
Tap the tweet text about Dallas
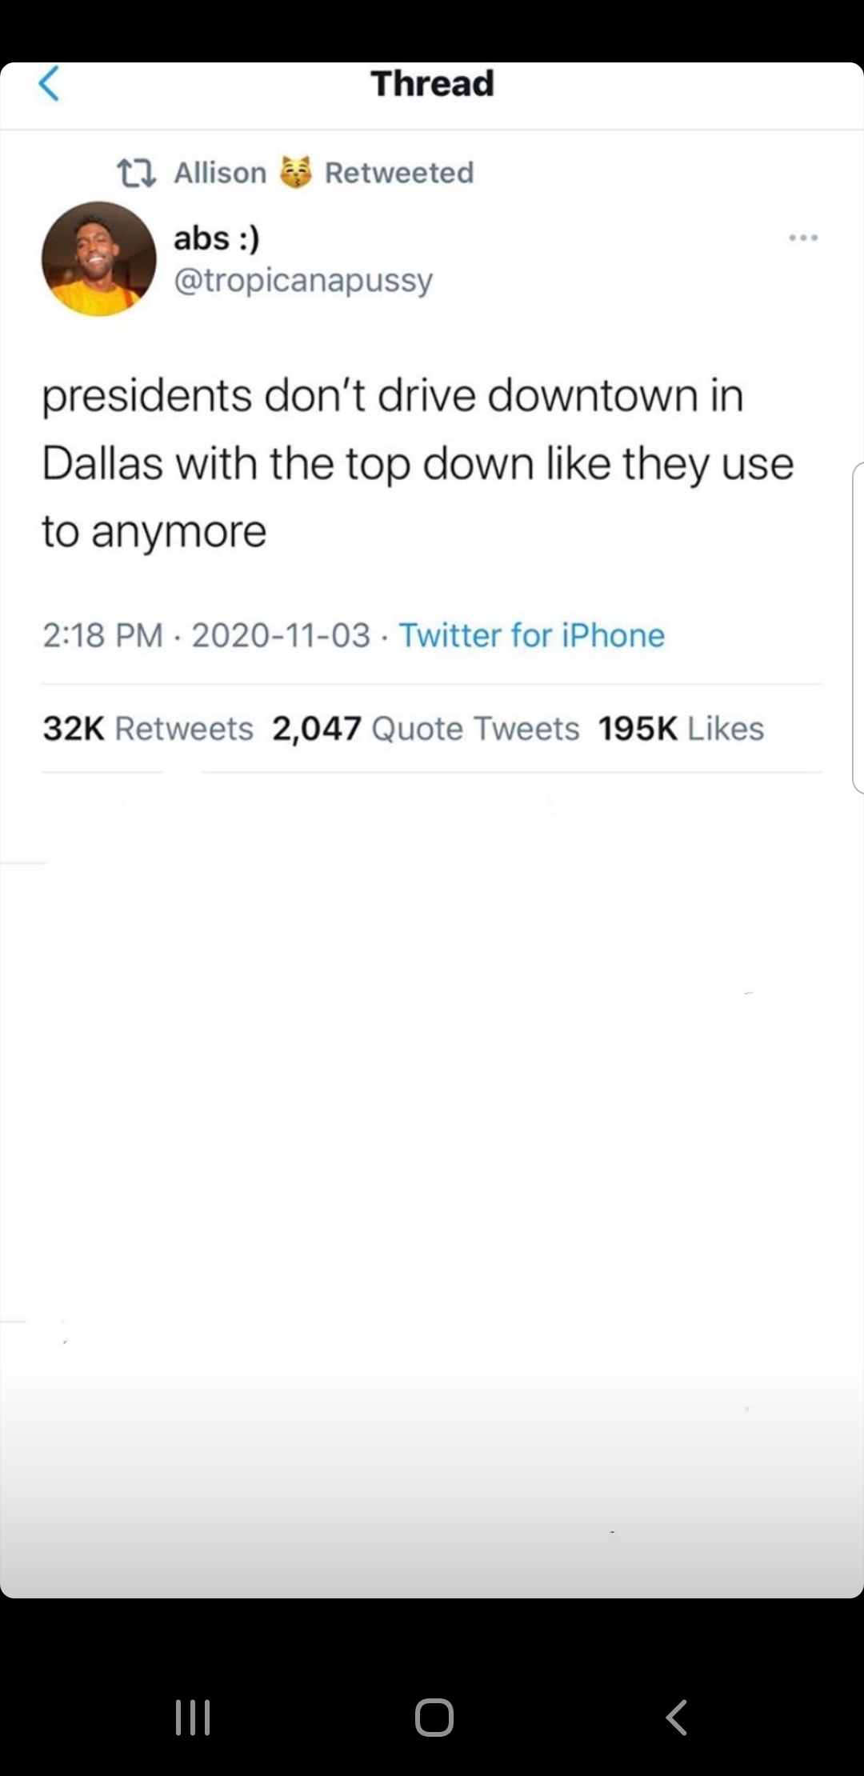(x=418, y=463)
